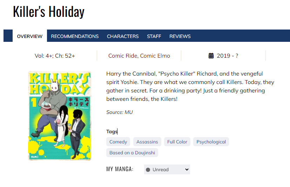Viewport: 290px width, 187px height.
Task: Select the Psychological tag
Action: pyautogui.click(x=211, y=142)
